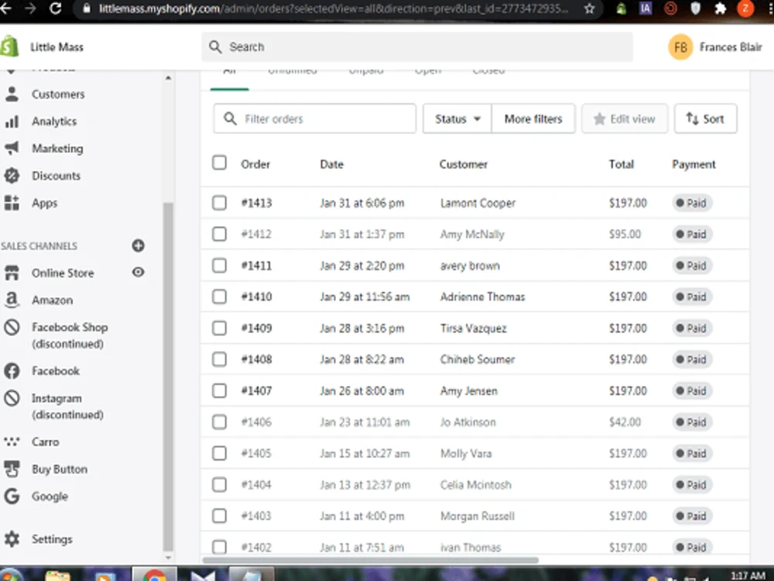Screen dimensions: 774x581
Task: Click the Little Mass store name
Action: 57,47
